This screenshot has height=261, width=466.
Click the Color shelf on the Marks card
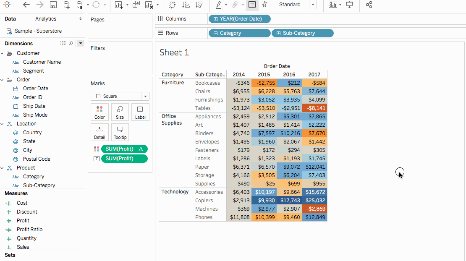pos(99,112)
